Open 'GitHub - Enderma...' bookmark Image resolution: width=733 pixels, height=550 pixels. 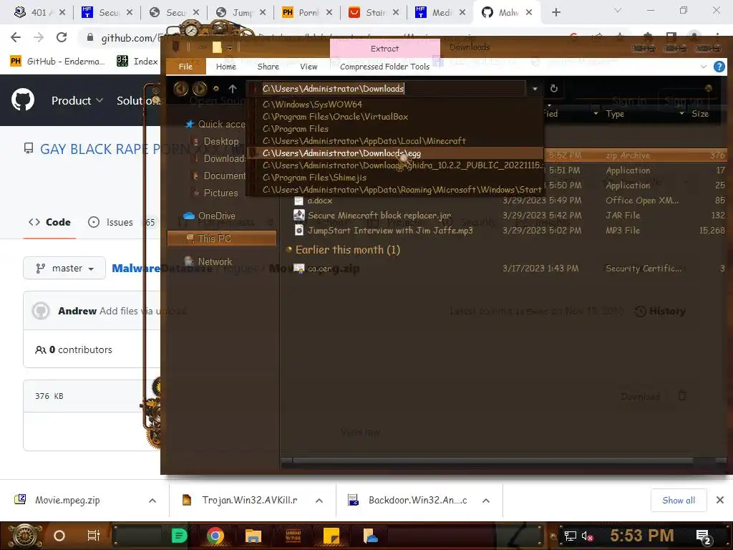[57, 62]
